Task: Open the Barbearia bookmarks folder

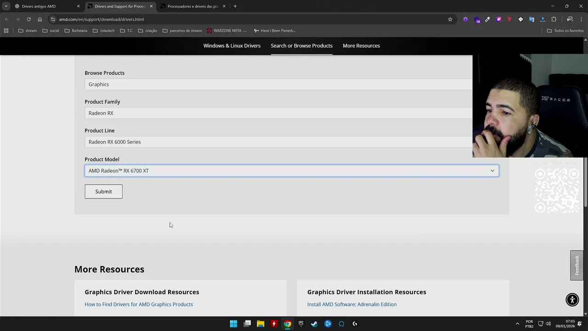Action: [x=76, y=30]
